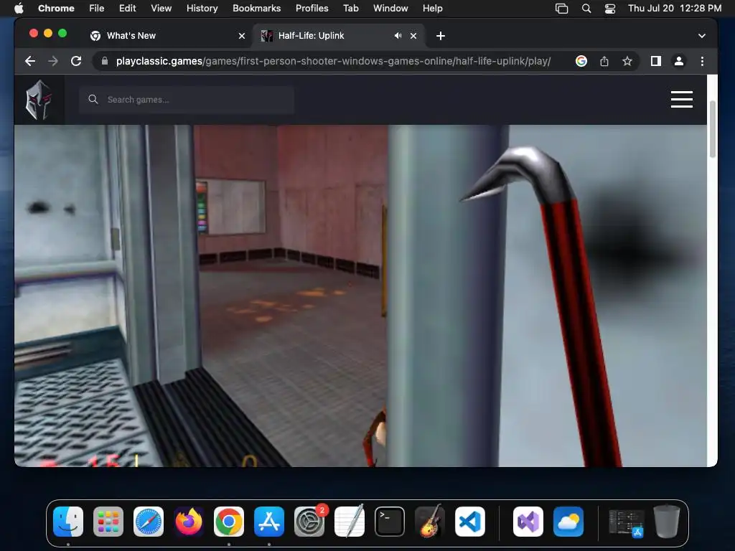The image size is (735, 551).
Task: Open TextEdit from the Dock
Action: click(350, 521)
